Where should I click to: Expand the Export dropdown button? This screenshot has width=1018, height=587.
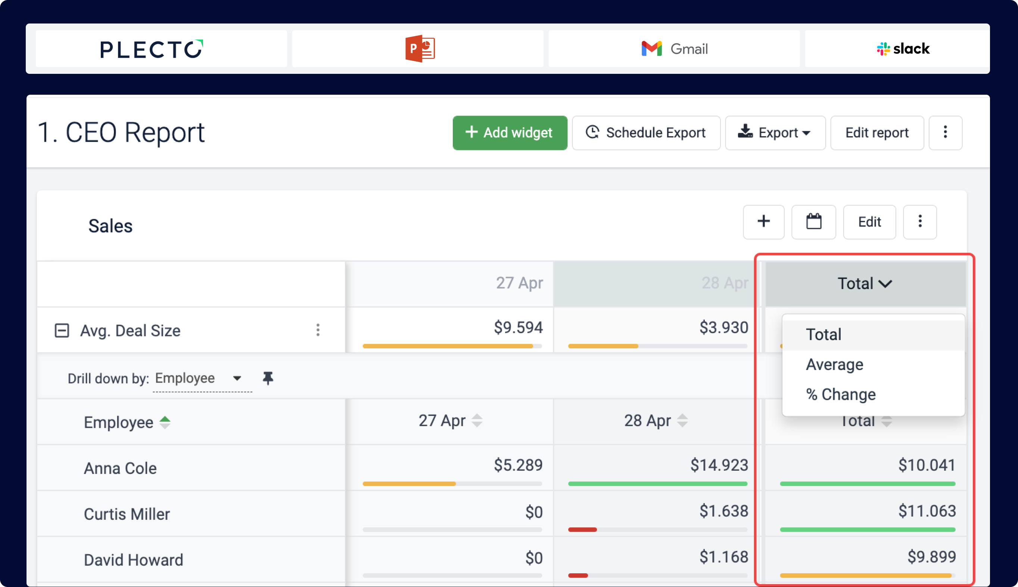click(775, 133)
